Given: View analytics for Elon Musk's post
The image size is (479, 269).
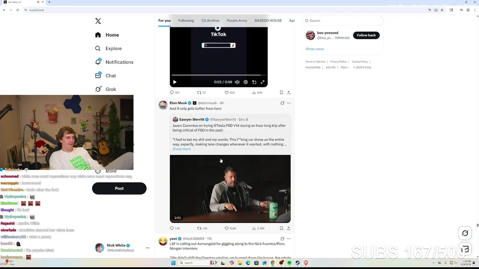Looking at the screenshot, I should coord(258,228).
